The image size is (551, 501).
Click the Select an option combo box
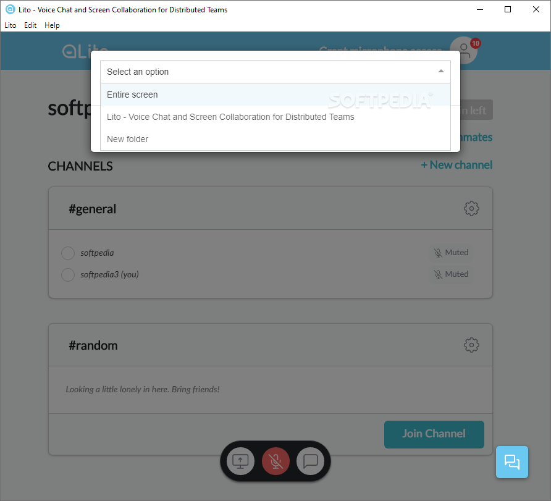click(x=275, y=72)
